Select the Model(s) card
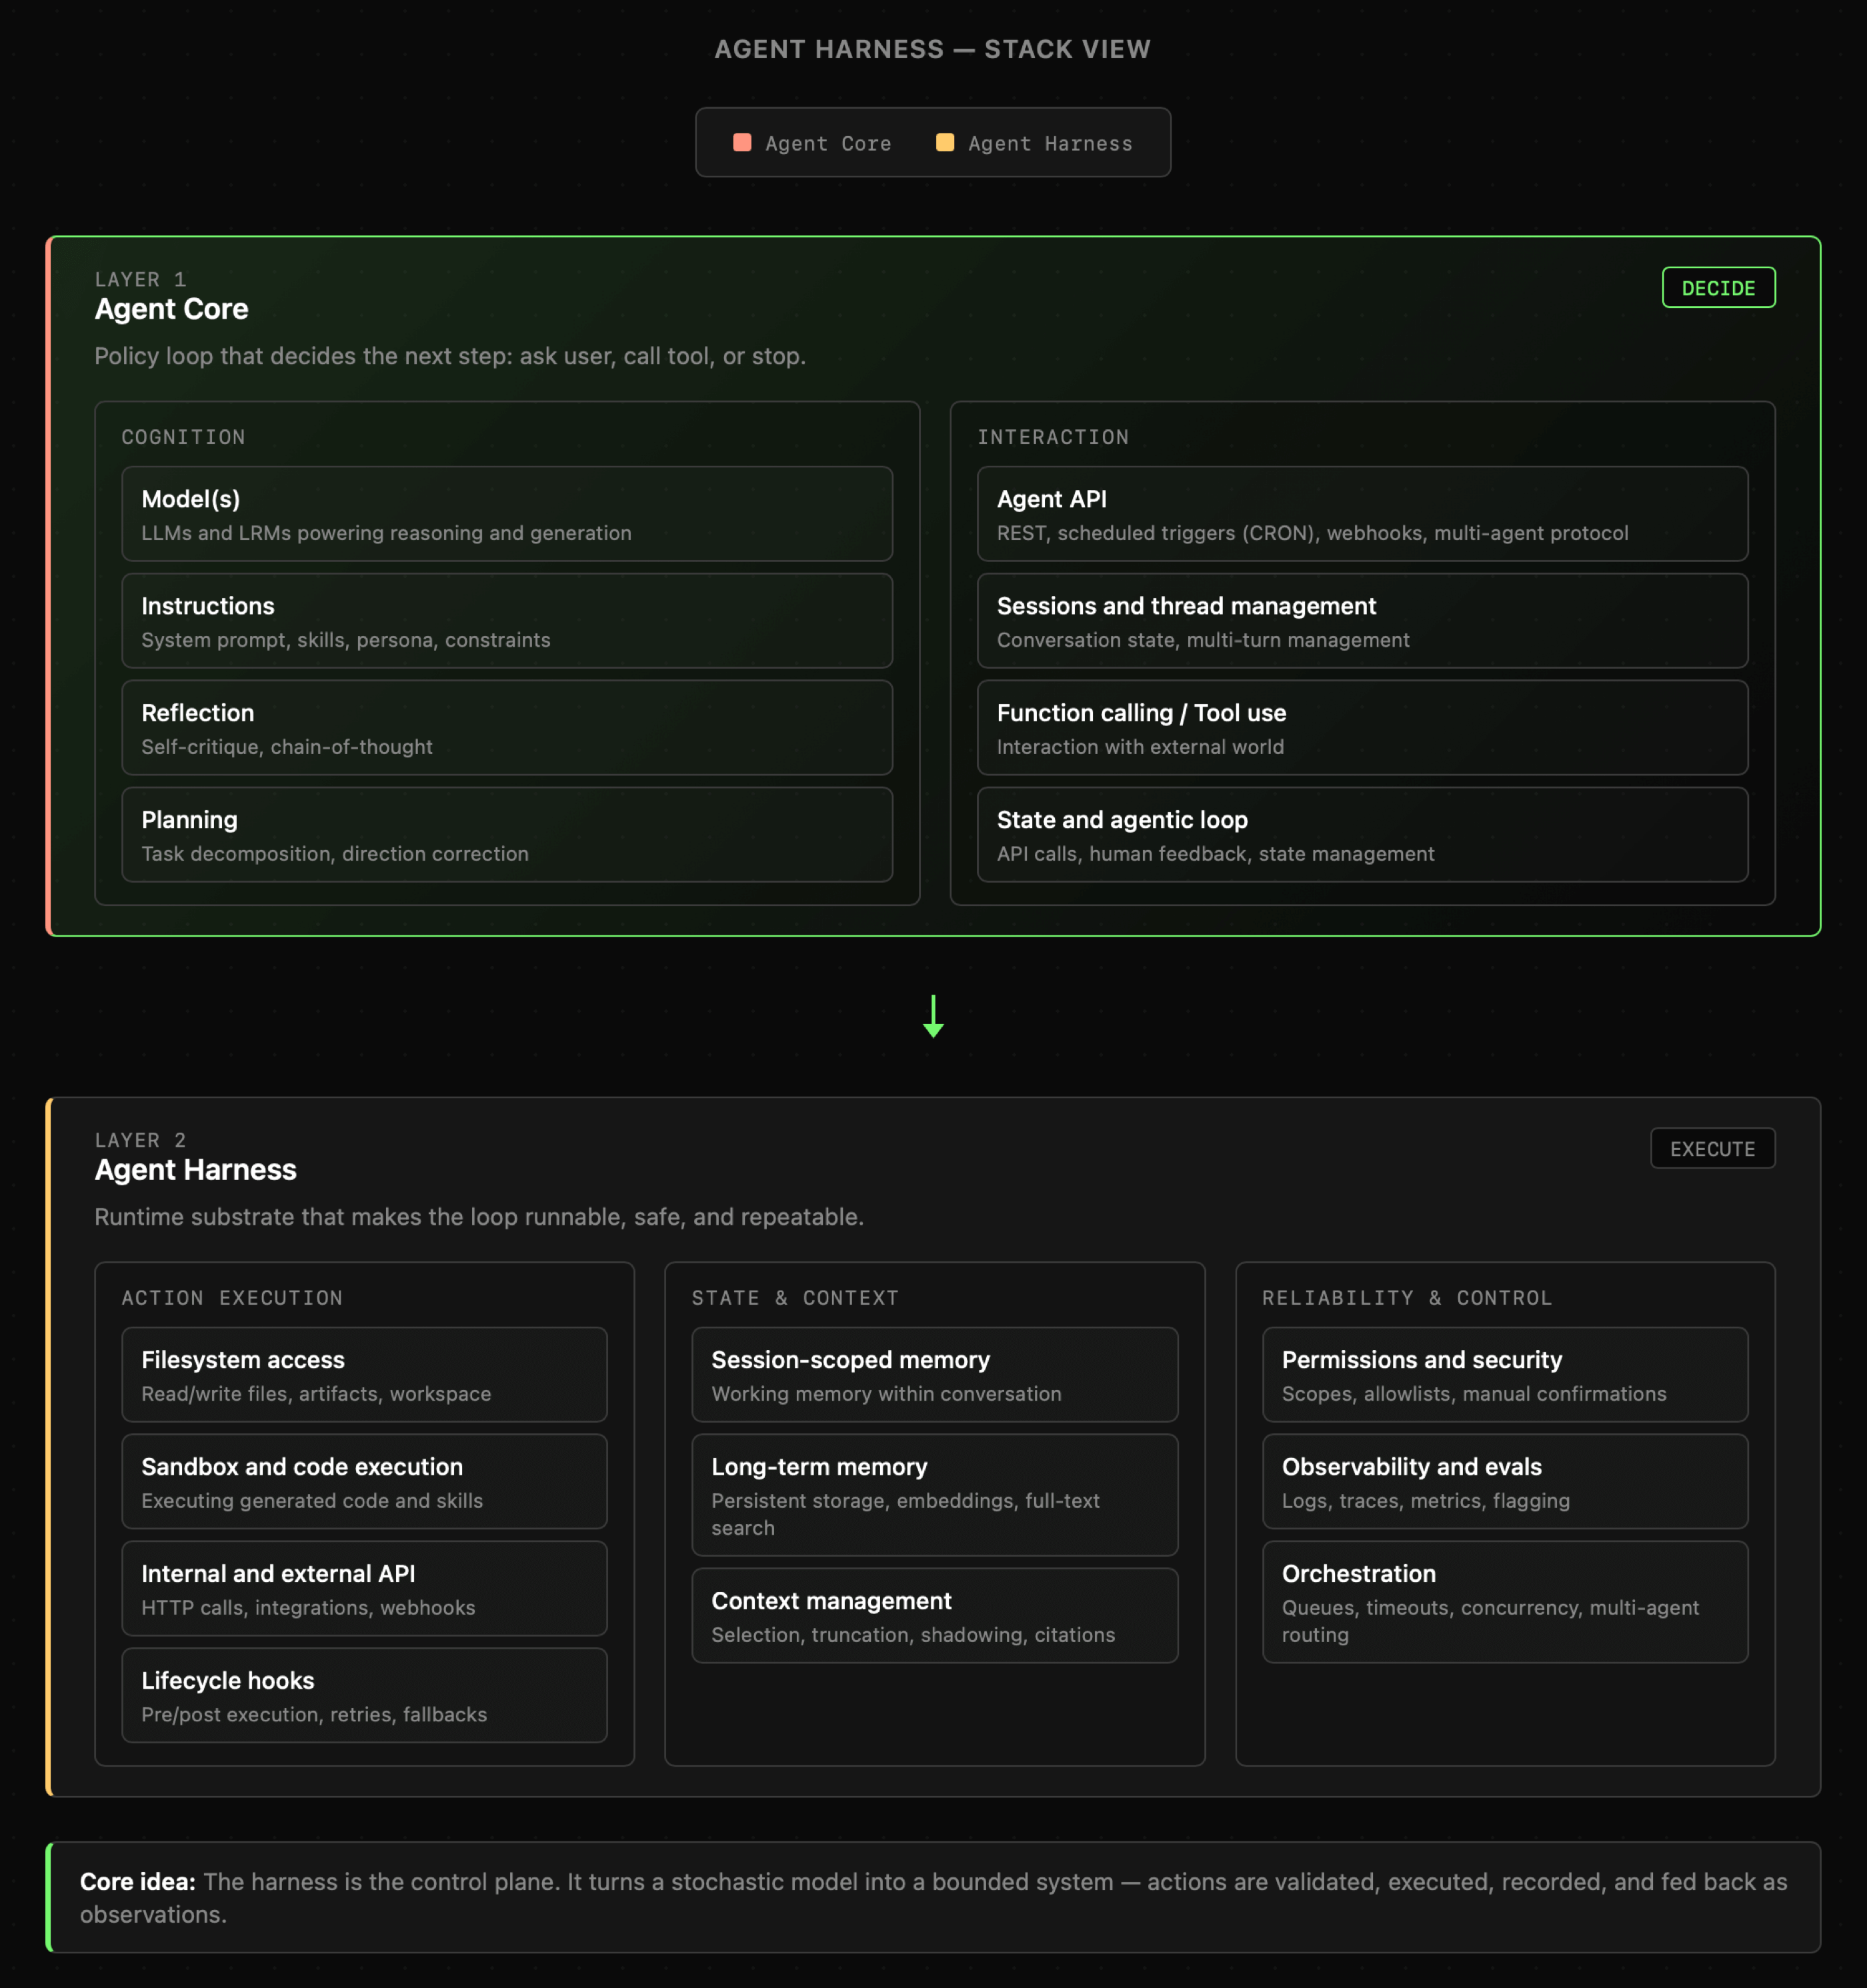1867x1988 pixels. [x=507, y=514]
